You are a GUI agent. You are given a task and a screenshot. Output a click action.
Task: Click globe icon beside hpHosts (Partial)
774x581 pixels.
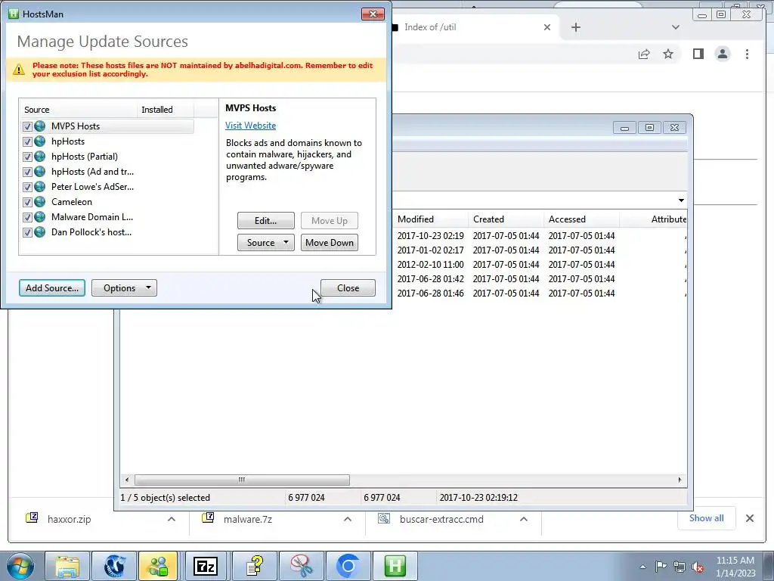40,157
